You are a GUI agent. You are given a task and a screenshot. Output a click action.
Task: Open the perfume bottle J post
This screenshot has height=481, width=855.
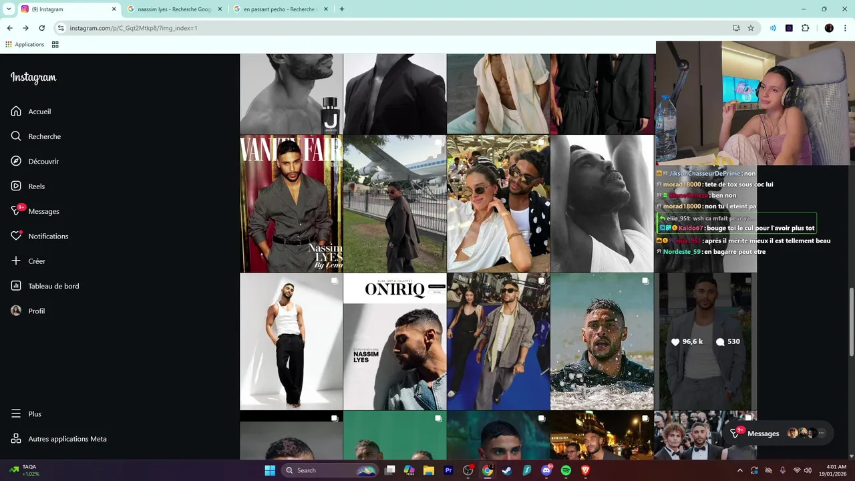[x=291, y=94]
